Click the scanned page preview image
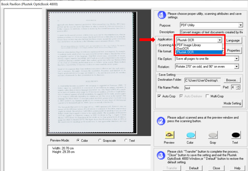The height and width of the screenshot is (171, 248). point(91,74)
